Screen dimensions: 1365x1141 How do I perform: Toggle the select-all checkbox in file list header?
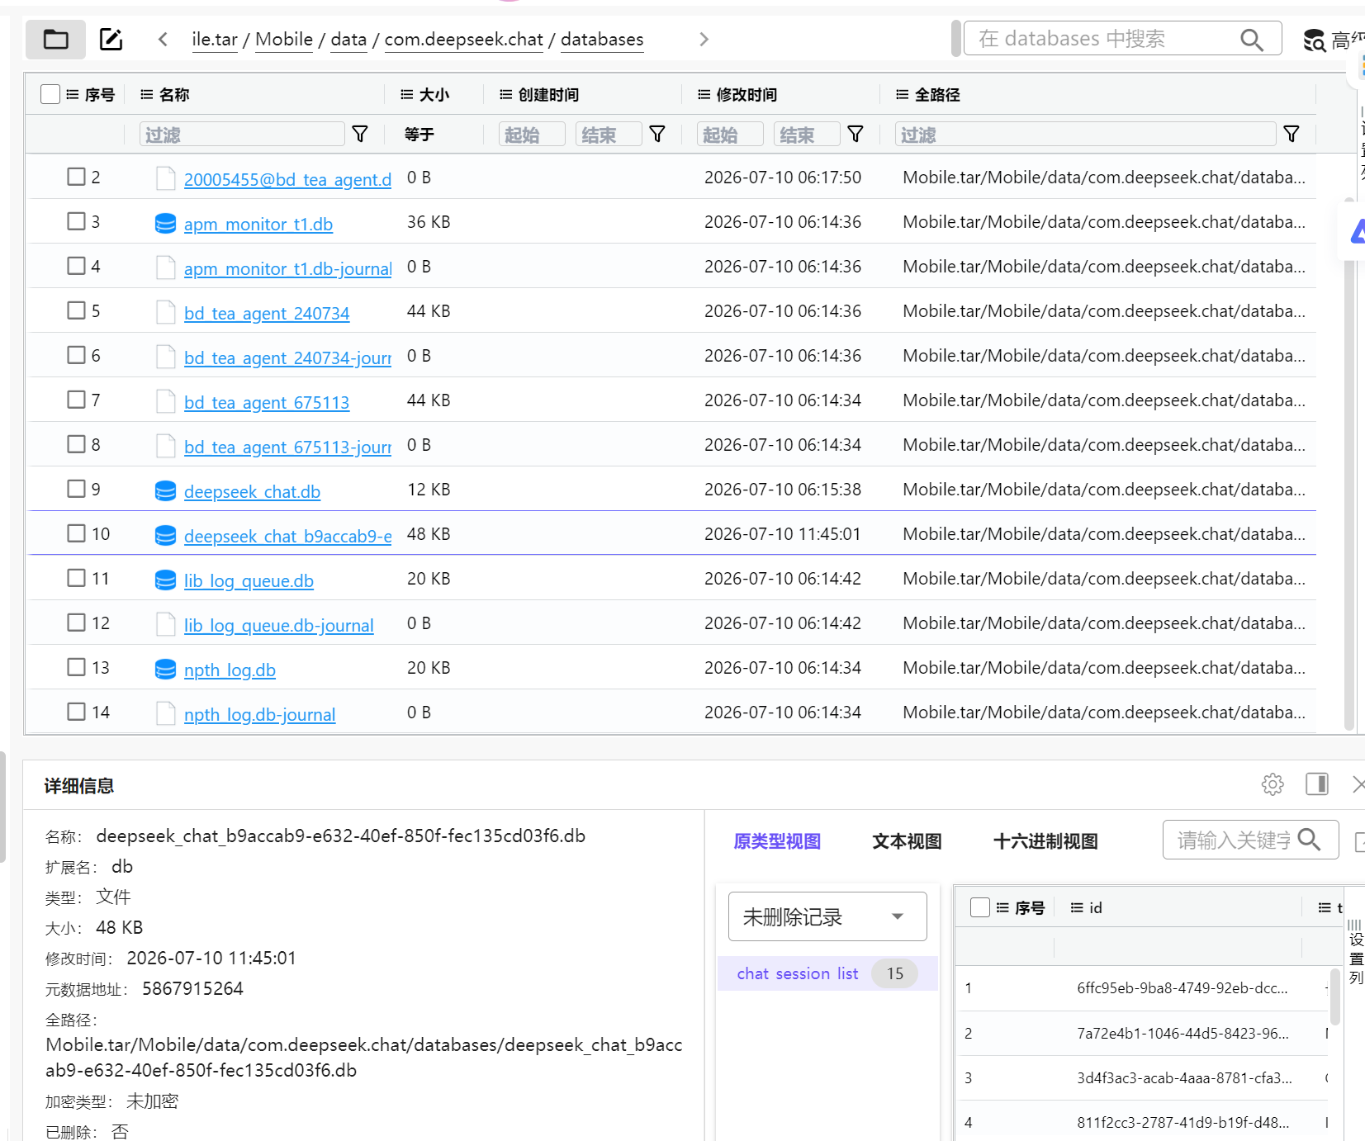pyautogui.click(x=50, y=94)
